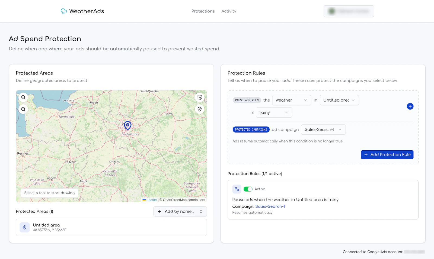Click Protection Rules (1/1 active) heading
Image resolution: width=434 pixels, height=259 pixels.
point(255,174)
